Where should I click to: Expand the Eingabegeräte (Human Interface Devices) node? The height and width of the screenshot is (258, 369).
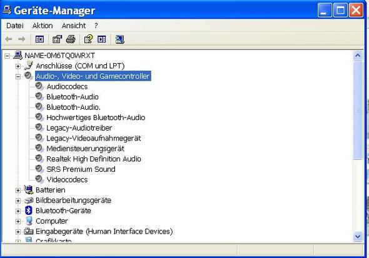pyautogui.click(x=18, y=232)
